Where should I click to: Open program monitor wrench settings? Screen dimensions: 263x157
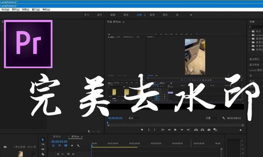tap(224, 118)
